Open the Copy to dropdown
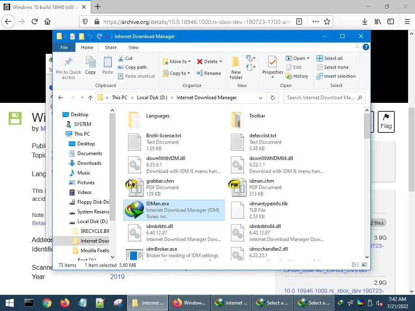This screenshot has width=415, height=311. (x=177, y=73)
